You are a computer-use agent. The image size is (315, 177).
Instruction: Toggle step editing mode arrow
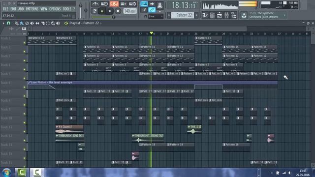[x=152, y=3]
